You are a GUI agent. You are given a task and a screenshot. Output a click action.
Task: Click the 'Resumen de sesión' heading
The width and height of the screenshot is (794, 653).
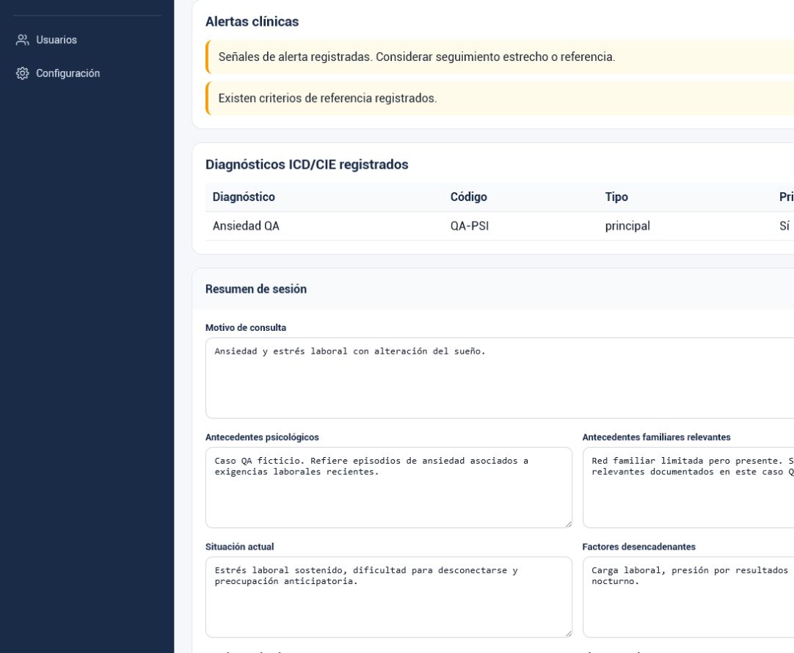point(255,289)
